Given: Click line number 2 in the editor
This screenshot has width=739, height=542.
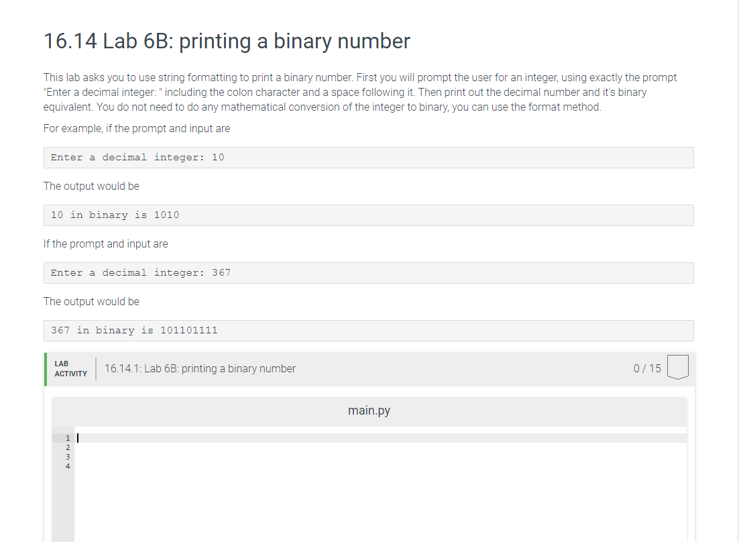Looking at the screenshot, I should [x=68, y=446].
